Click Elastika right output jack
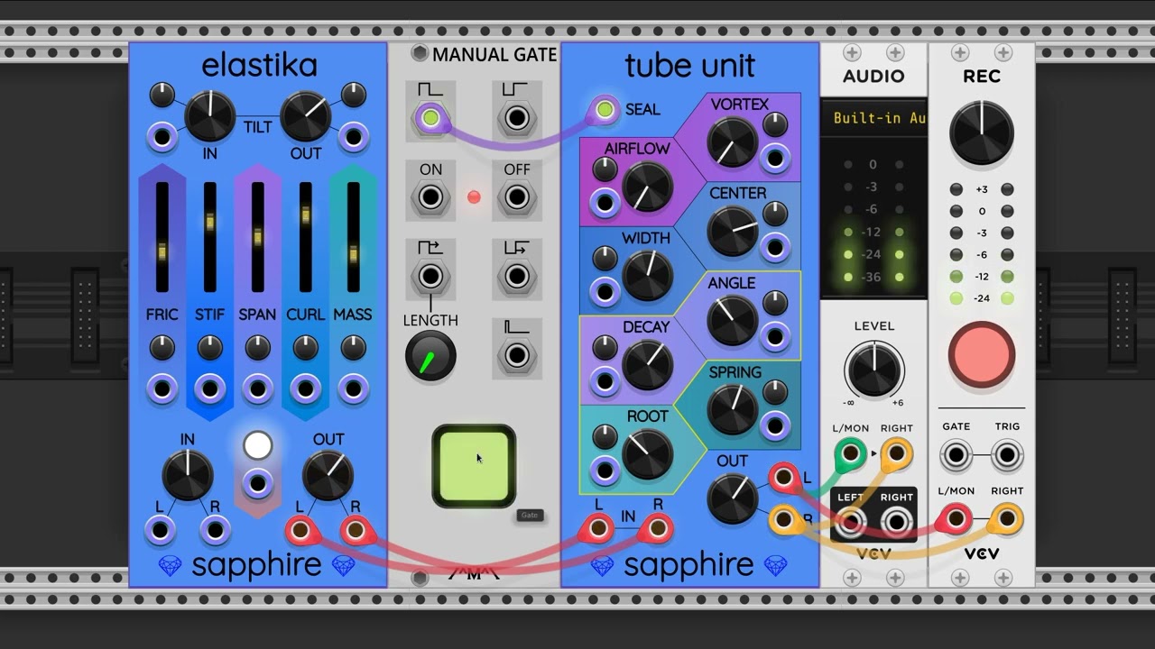 click(356, 531)
